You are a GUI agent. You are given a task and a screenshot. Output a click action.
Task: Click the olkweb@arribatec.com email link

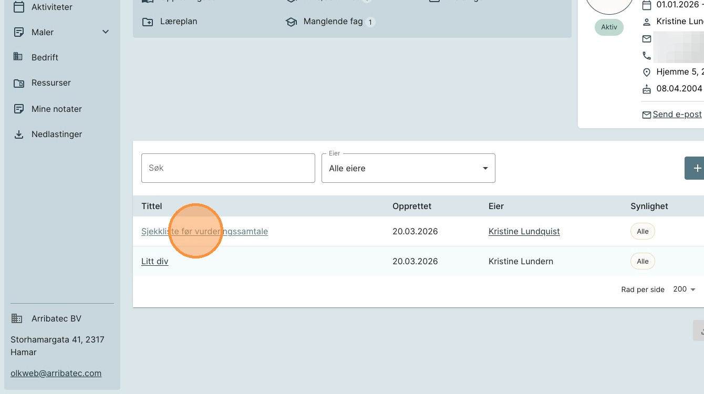tap(56, 374)
